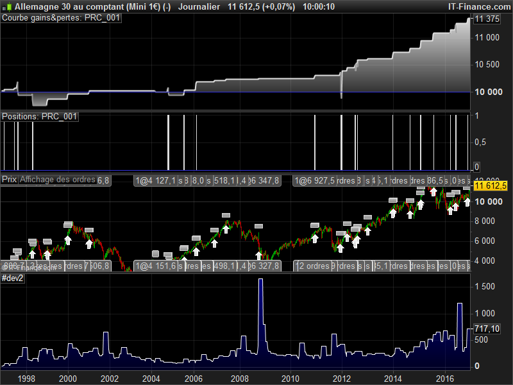Click the 1@4 127,1 order label
Viewport: 513px width, 385px height.
click(155, 181)
